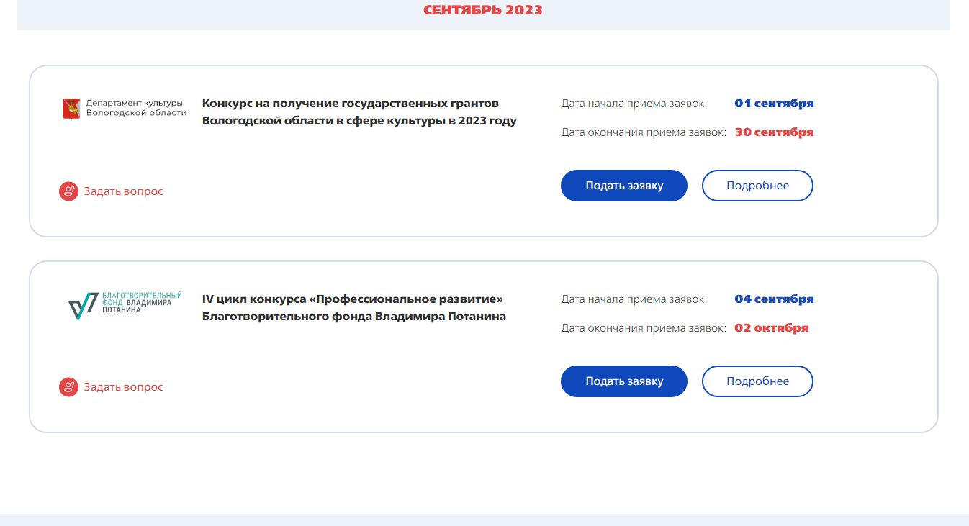Open the Potanin Charitable Foundation logo
969x526 pixels.
pyautogui.click(x=125, y=307)
